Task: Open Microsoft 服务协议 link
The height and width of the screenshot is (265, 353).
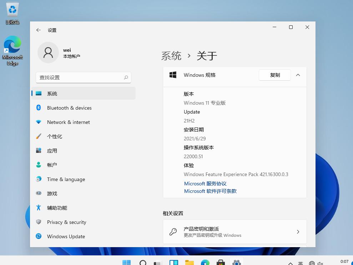Action: [205, 184]
